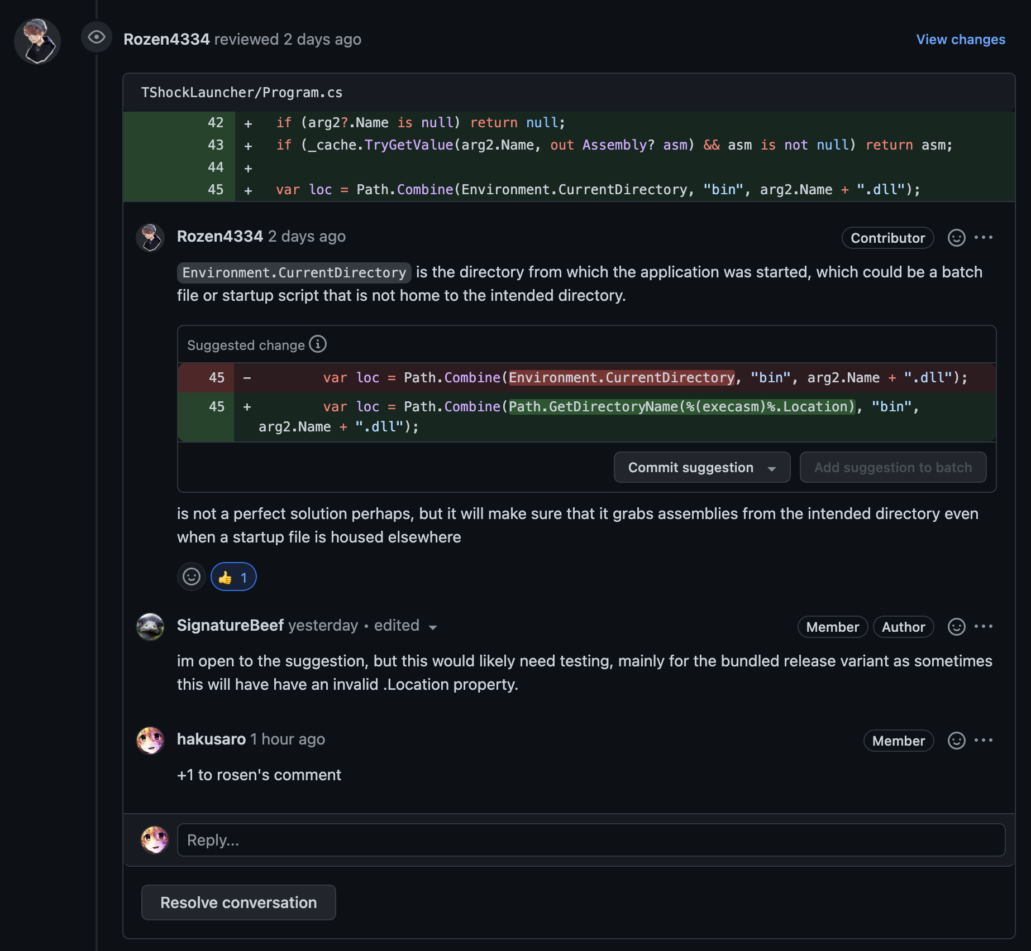Open the emoji reaction picker on Rozen4334's comment

point(956,237)
